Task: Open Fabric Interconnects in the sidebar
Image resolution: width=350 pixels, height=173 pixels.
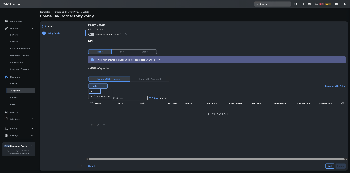Action: (x=20, y=48)
